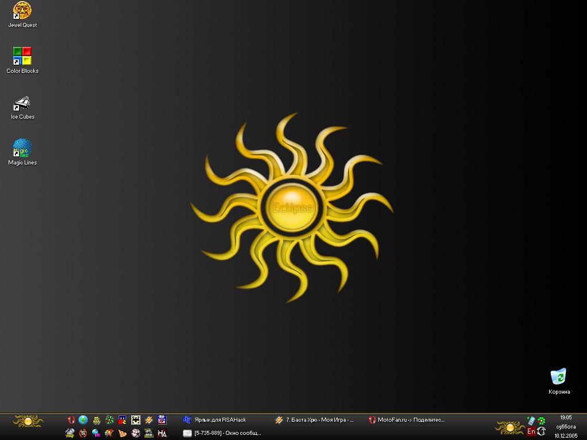The height and width of the screenshot is (440, 587).
Task: Switch to the MotoFan.ru Opera window
Action: (x=406, y=420)
